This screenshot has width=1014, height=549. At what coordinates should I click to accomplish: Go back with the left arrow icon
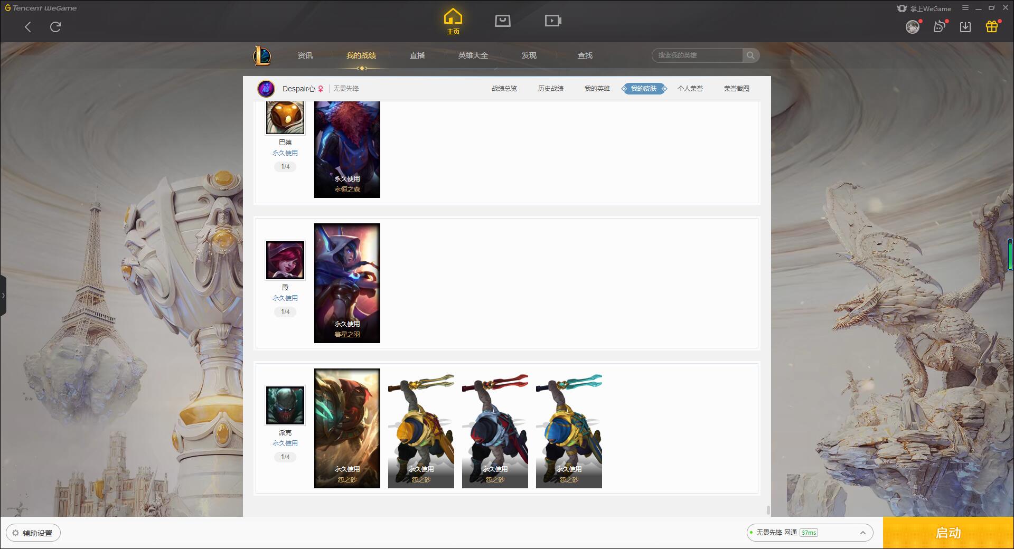[28, 27]
